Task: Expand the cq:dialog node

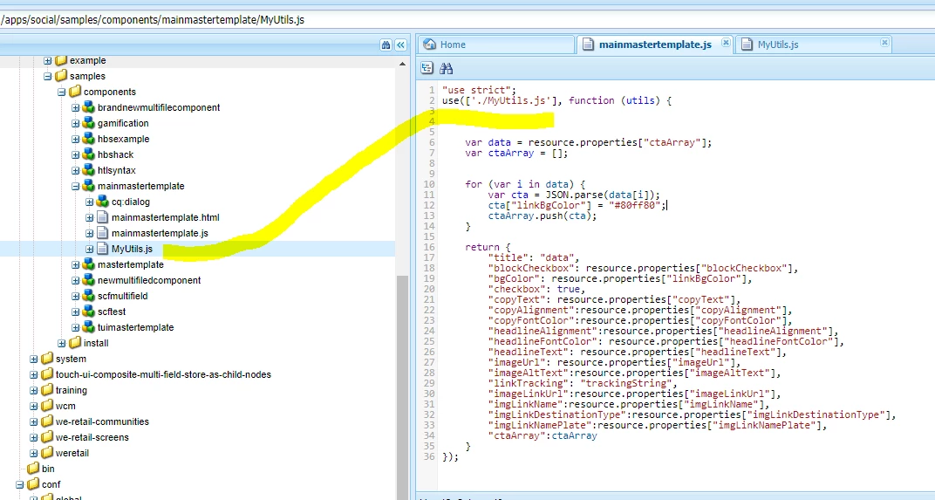Action: click(90, 202)
